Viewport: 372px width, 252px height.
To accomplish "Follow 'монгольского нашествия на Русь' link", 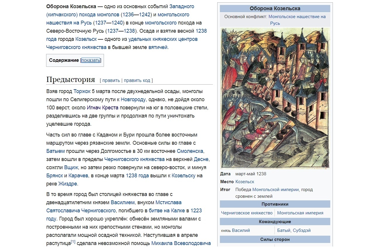I will click(x=118, y=19).
